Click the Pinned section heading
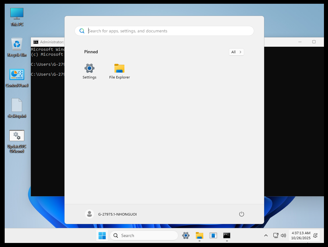This screenshot has height=247, width=328. [91, 52]
